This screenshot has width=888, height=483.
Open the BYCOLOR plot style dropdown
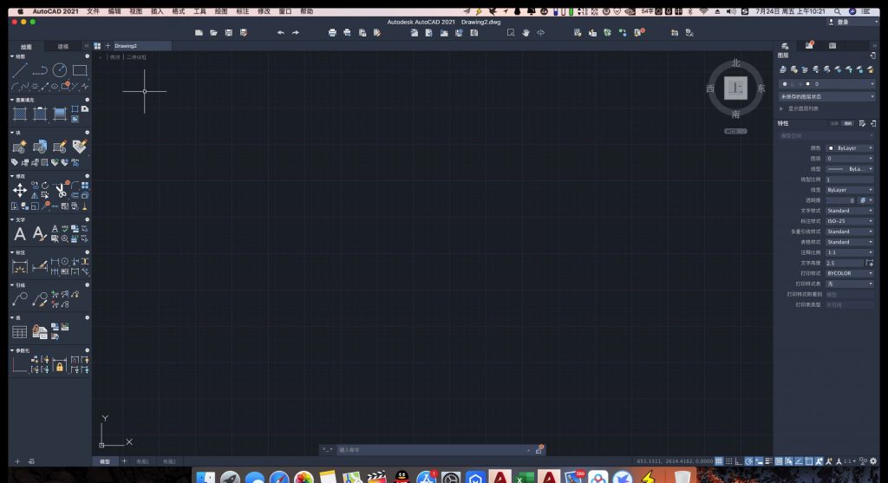(x=850, y=273)
